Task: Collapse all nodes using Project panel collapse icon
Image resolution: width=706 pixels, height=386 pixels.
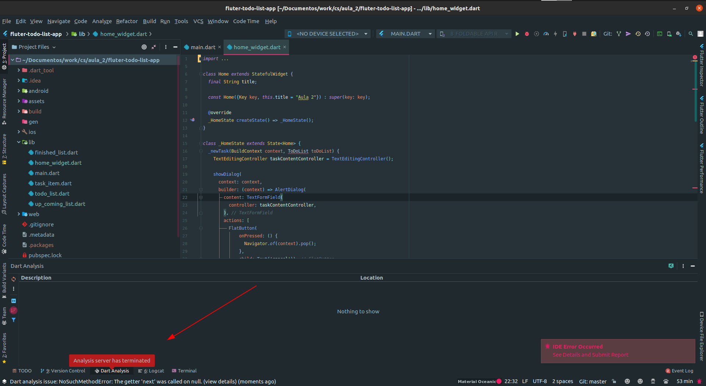Action: coord(154,47)
